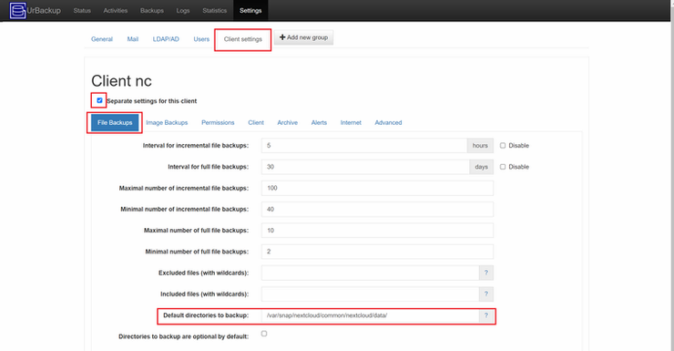The width and height of the screenshot is (674, 351).
Task: Click the Add new group button
Action: coord(303,37)
